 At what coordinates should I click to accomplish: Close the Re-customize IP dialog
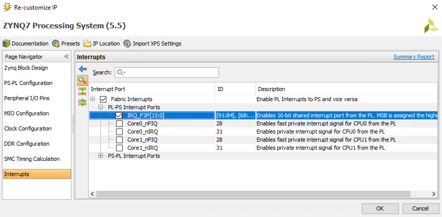[x=435, y=7]
